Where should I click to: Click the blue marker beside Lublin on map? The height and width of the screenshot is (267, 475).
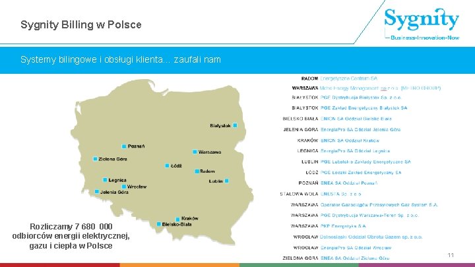227,181
